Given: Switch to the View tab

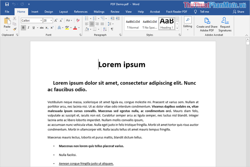Looking at the screenshot, I should pos(129,12).
